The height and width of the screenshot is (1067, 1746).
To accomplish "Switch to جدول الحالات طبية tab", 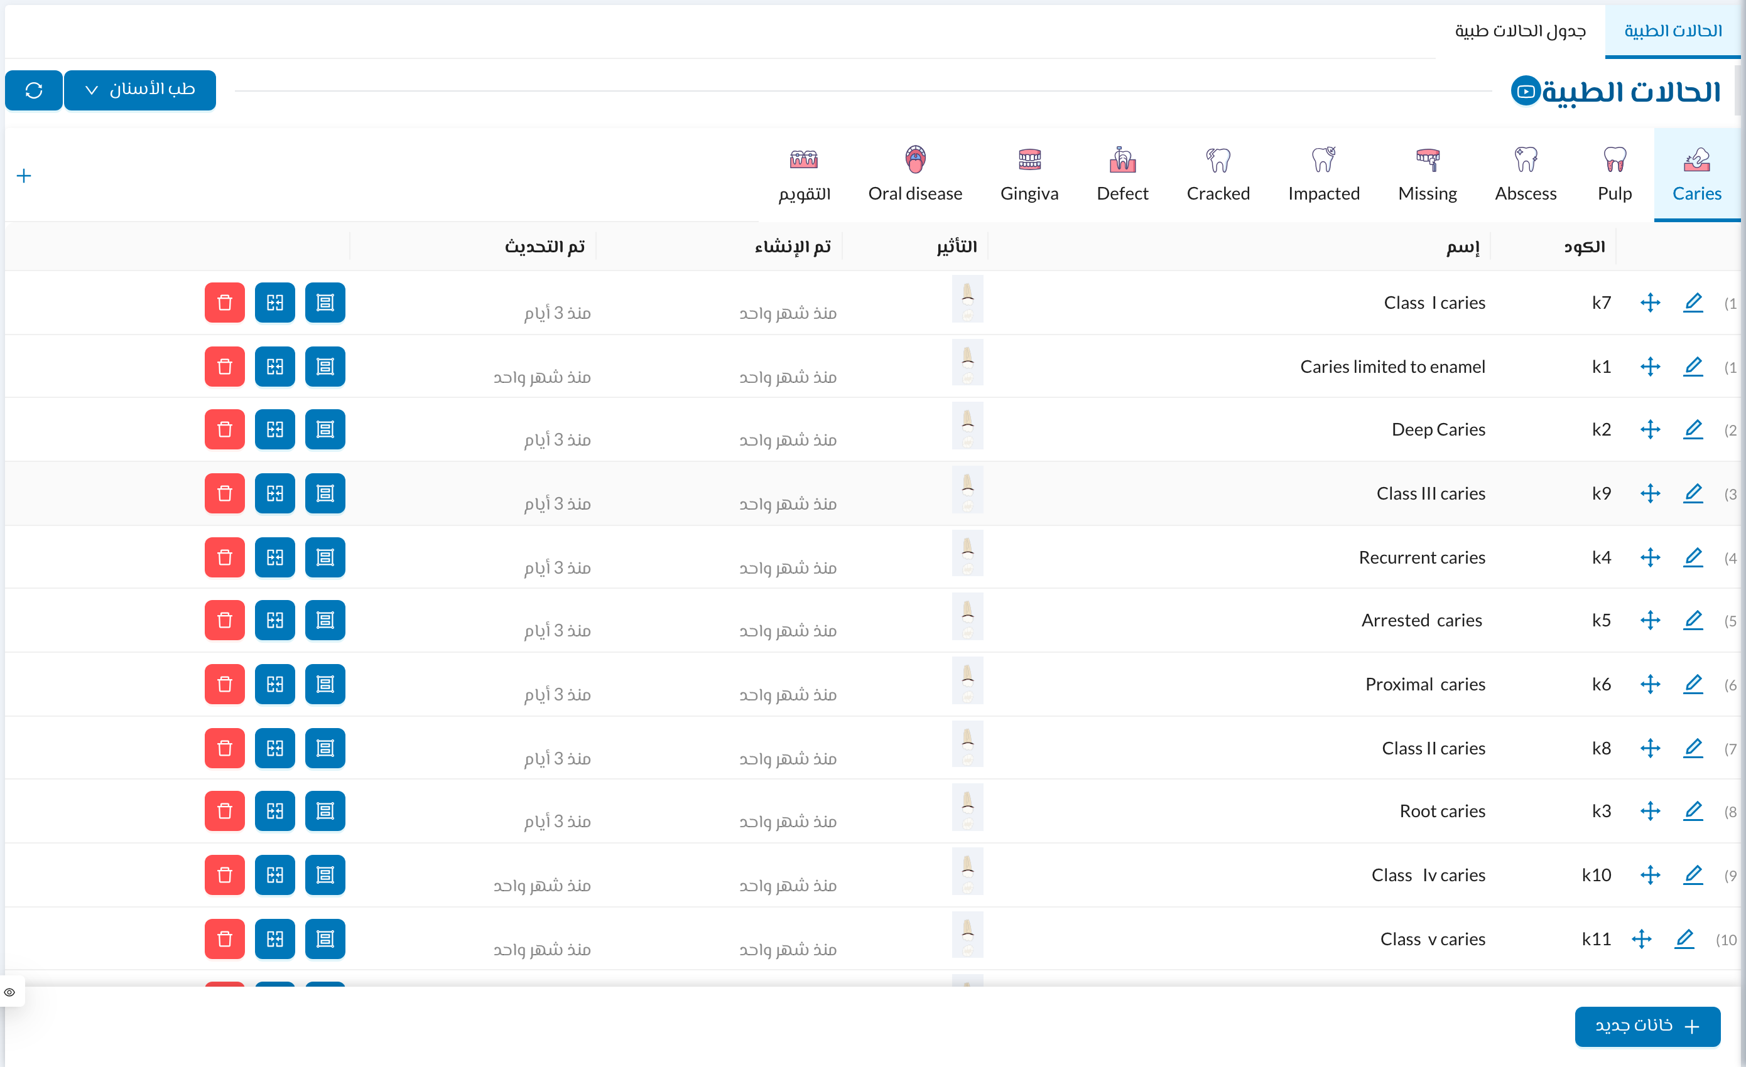I will coord(1520,31).
